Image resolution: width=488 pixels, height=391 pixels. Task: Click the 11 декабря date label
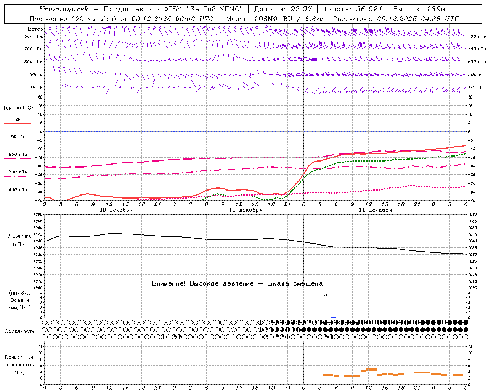pos(375,210)
